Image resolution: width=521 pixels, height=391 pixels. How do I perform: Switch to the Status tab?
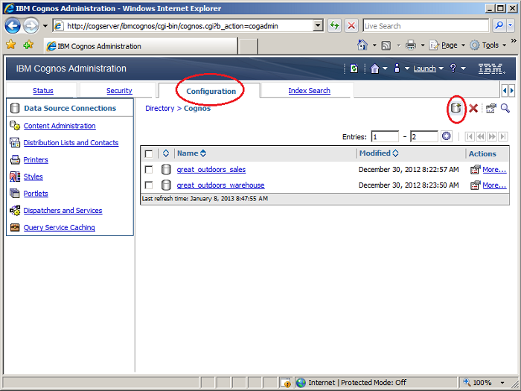pos(43,90)
